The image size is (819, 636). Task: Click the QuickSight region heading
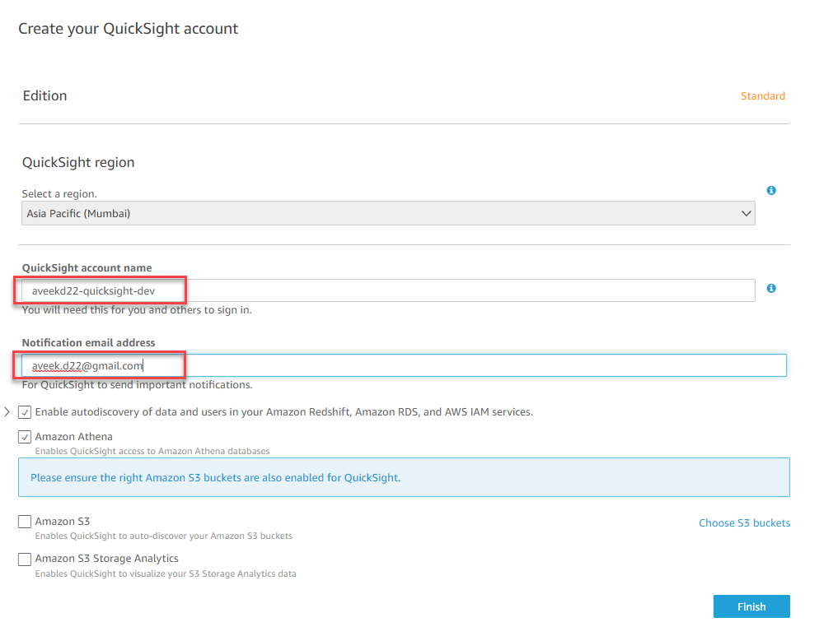(78, 163)
